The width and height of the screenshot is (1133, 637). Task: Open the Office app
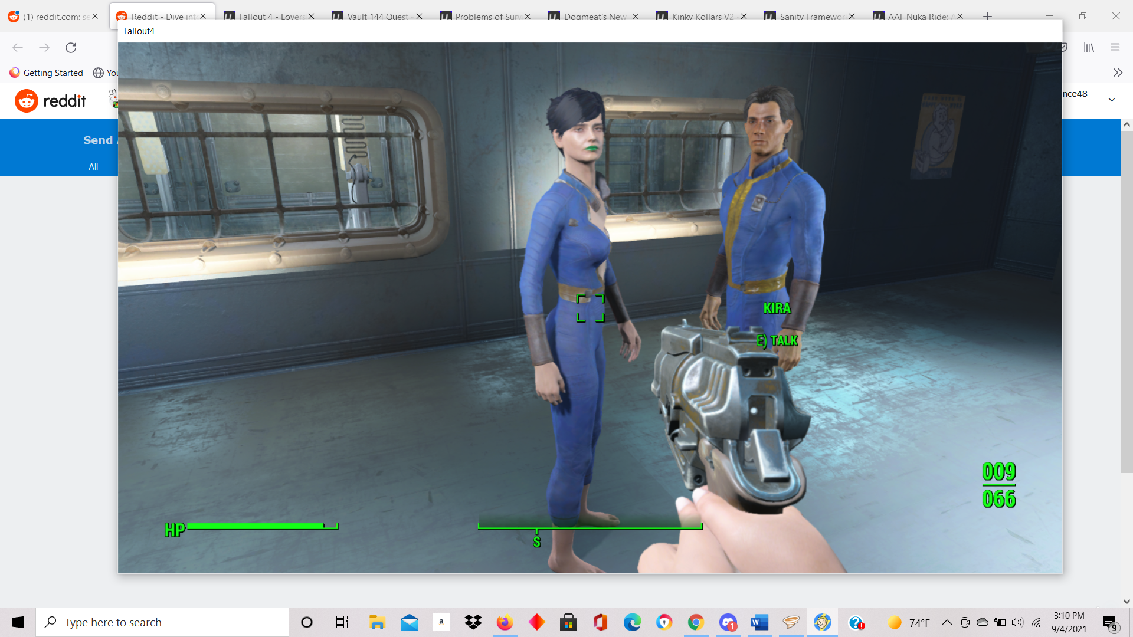(600, 622)
